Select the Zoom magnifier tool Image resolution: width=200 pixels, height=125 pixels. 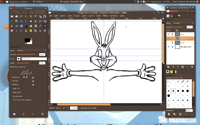(x=16, y=21)
